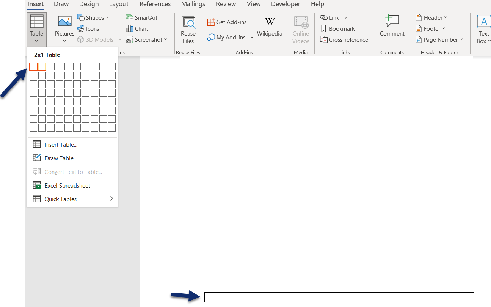Click Convert Text to Table... entry

(72, 172)
